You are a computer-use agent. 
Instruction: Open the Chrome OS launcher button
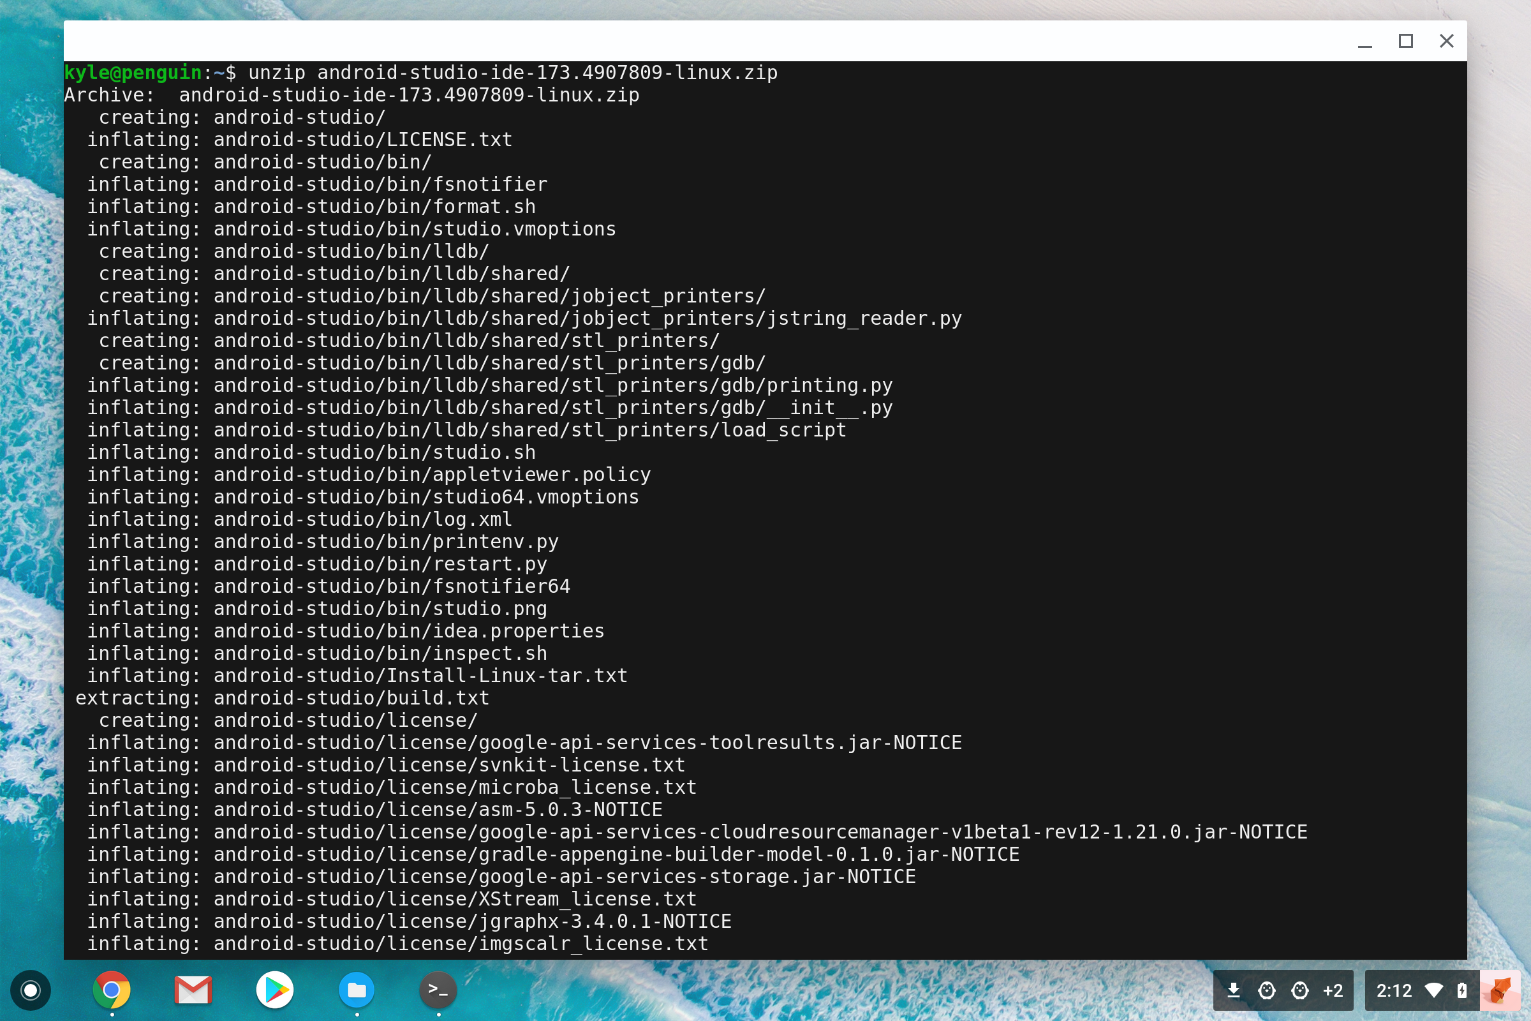30,990
